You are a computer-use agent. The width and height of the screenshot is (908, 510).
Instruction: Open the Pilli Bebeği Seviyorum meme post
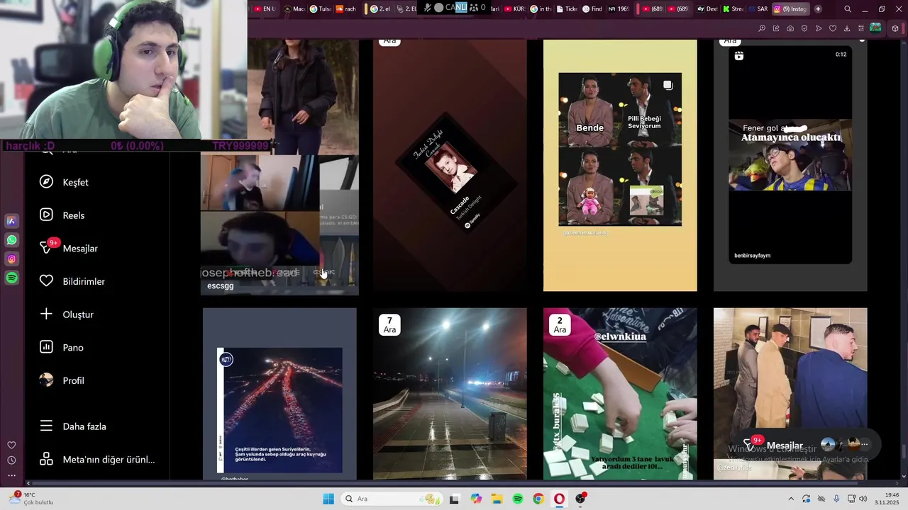[620, 165]
